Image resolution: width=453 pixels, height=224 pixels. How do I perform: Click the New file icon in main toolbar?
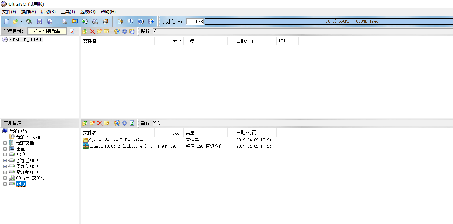pyautogui.click(x=7, y=22)
